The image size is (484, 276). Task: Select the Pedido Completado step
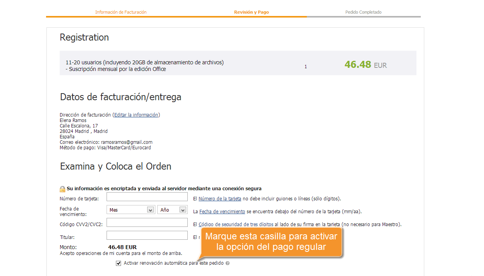(x=363, y=12)
